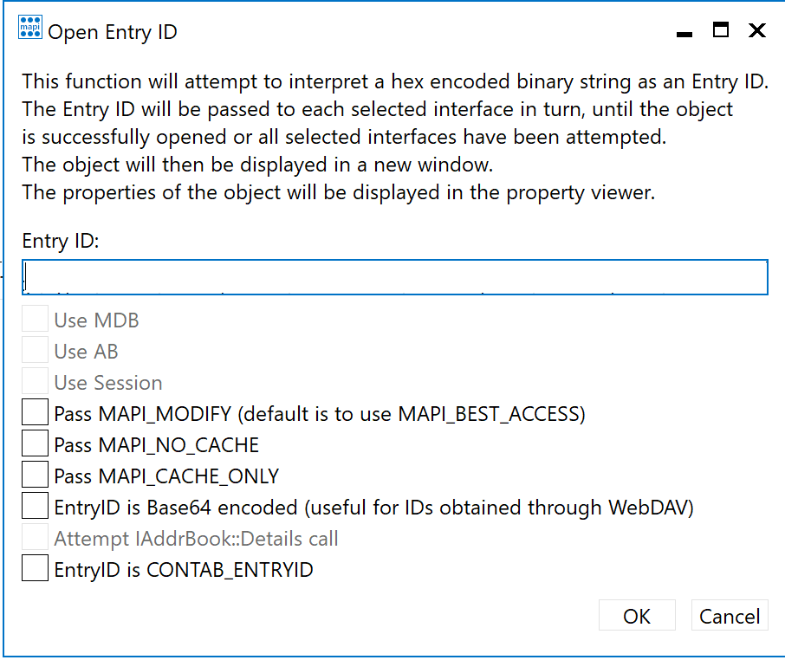The height and width of the screenshot is (660, 785).
Task: Click the 'Open Entry ID' title text
Action: tap(113, 33)
